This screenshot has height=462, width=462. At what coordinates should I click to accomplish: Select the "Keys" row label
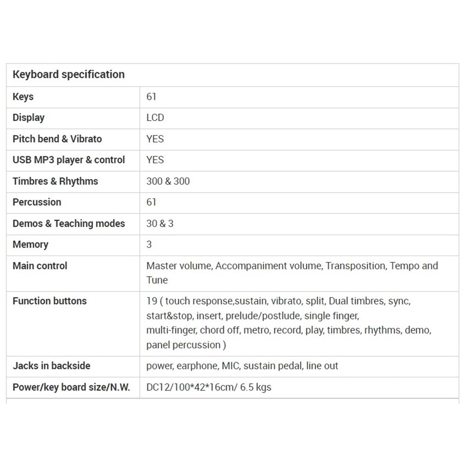[23, 97]
